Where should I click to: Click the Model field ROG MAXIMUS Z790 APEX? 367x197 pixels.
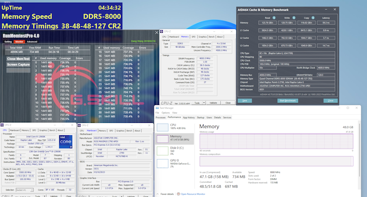coord(112,142)
